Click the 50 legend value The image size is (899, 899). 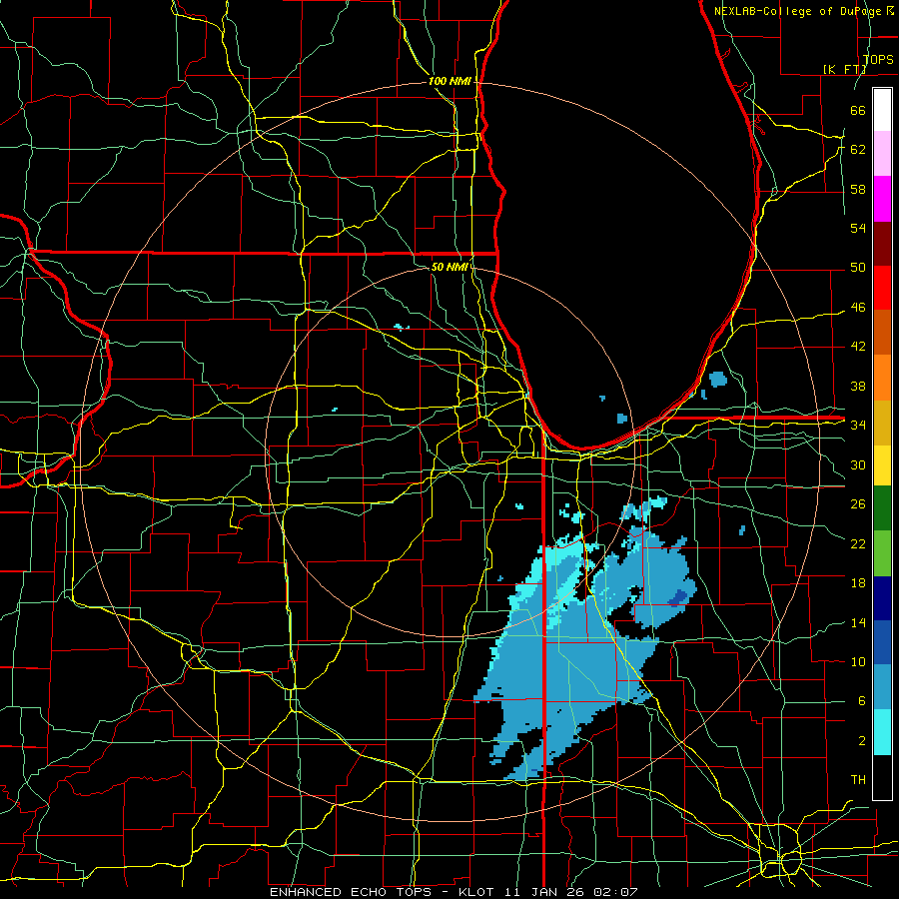coord(858,268)
